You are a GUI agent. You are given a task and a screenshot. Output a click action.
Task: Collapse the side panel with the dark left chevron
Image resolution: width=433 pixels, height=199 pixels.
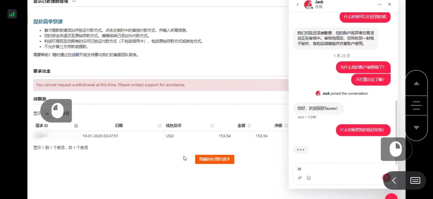pos(394,180)
